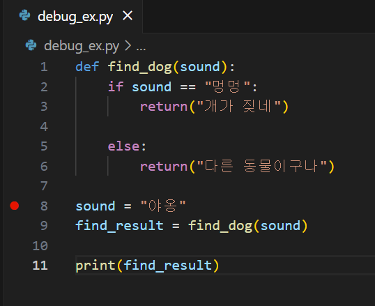Click the print function on line 11
Screen dimensions: 375x306
(x=95, y=266)
